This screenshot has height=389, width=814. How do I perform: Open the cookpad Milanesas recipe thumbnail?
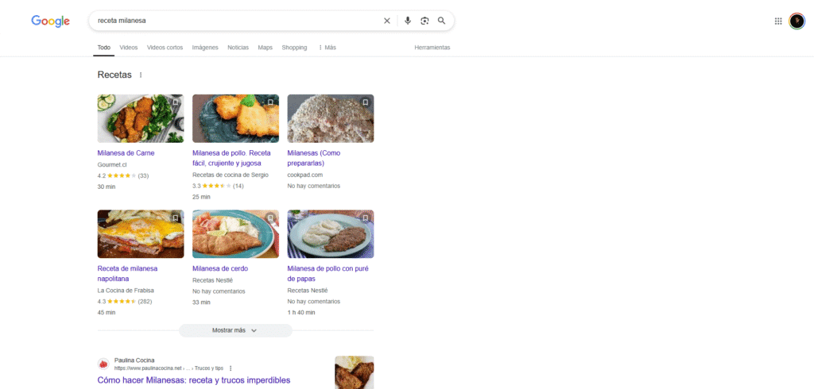coord(330,118)
